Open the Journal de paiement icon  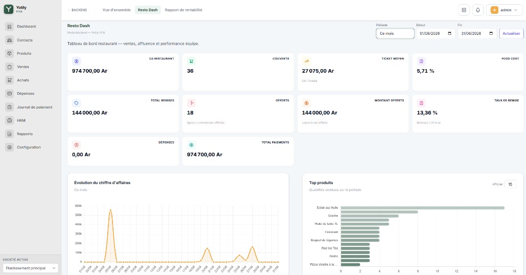(x=9, y=107)
